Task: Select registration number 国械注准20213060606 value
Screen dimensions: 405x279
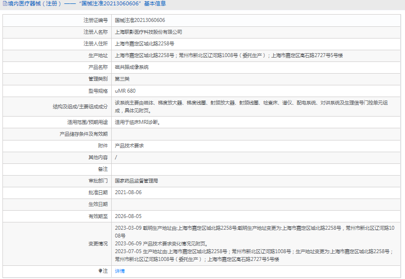Action: coord(140,20)
